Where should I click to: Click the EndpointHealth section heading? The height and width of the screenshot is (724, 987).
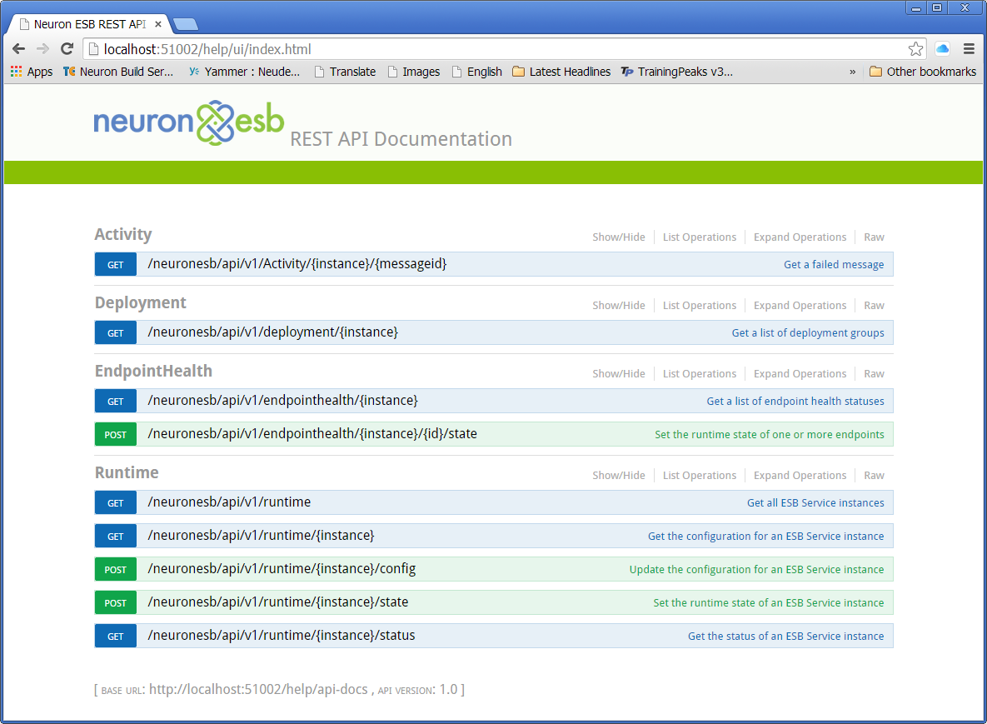click(x=153, y=371)
